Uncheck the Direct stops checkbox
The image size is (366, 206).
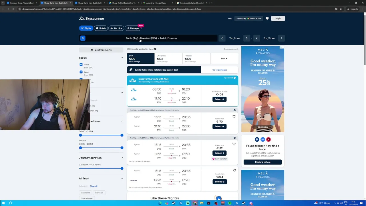[x=81, y=65]
